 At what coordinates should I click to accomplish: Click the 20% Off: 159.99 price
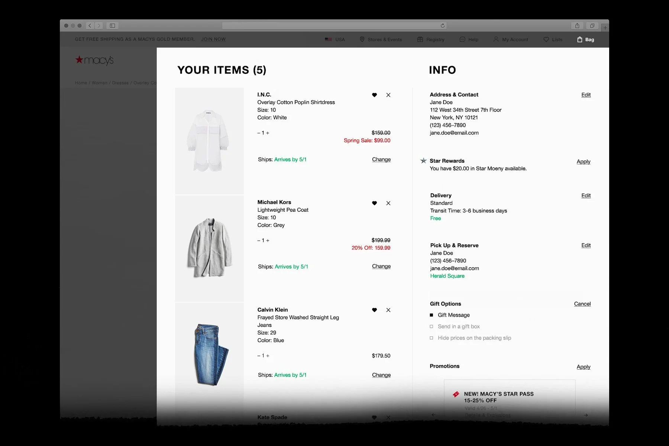[x=371, y=248]
